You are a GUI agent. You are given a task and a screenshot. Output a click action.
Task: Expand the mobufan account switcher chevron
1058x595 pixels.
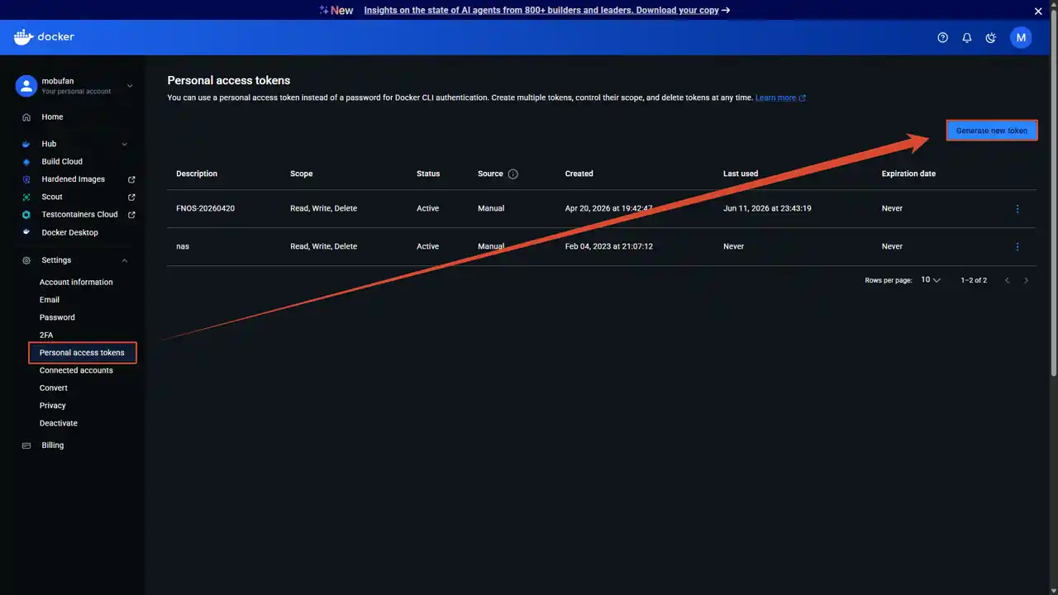tap(129, 86)
